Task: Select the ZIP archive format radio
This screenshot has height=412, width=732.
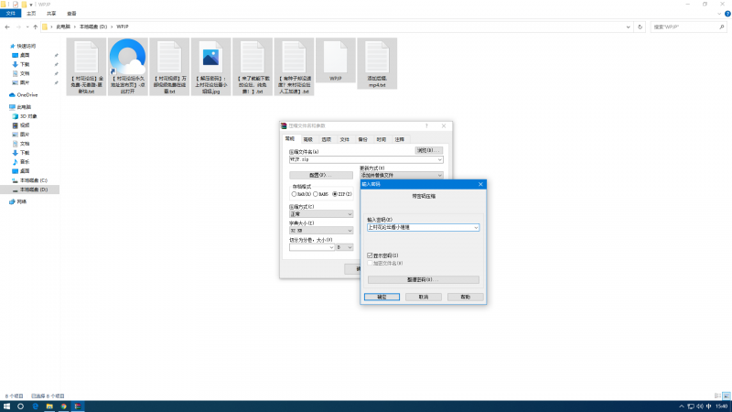Action: point(335,194)
